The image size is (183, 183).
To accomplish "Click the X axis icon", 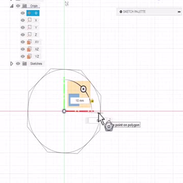I will (29, 20).
